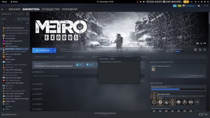
Task: Click the PUBG: BATTLEGROUNDS game icon
Action: coord(4,70)
